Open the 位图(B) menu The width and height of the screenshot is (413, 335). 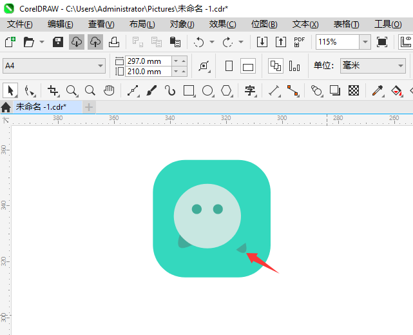tap(264, 25)
